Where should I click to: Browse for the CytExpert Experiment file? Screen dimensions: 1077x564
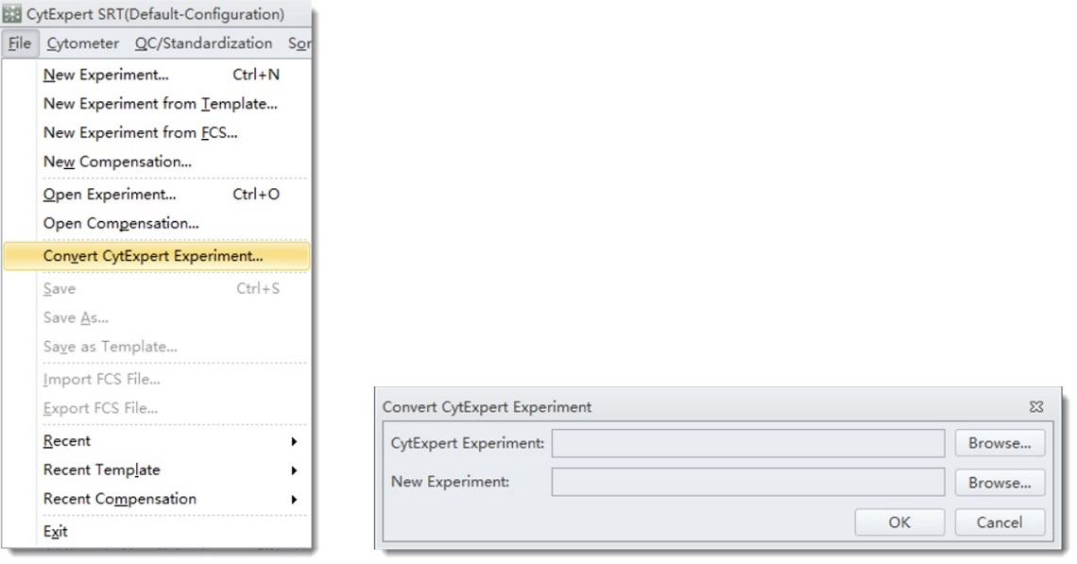pos(1000,443)
